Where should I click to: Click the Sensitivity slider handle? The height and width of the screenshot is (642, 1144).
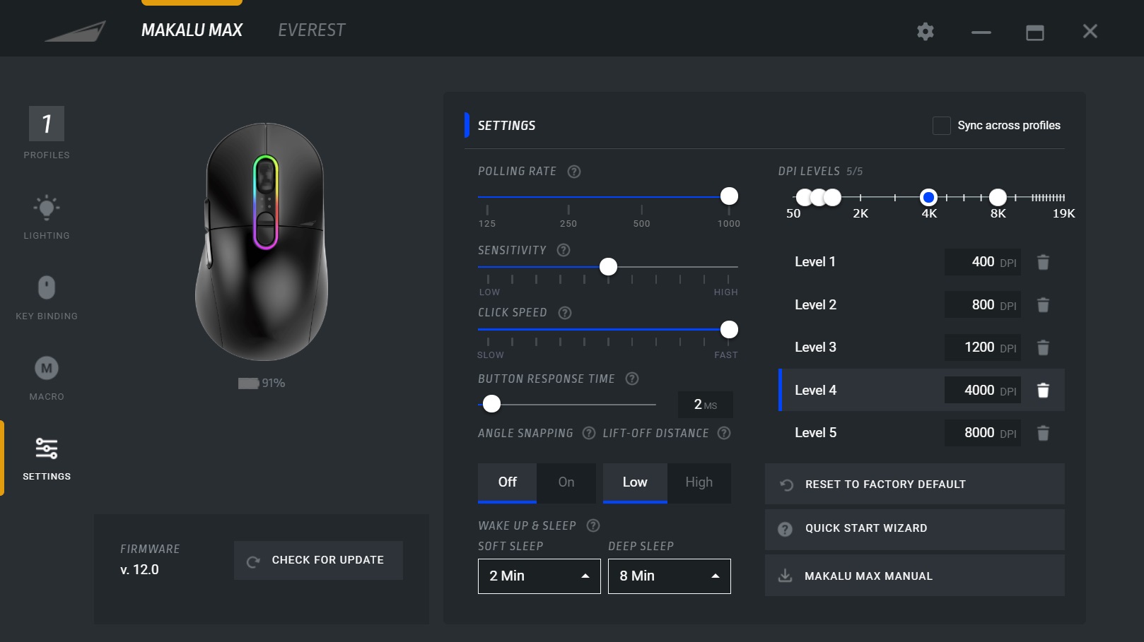click(608, 267)
